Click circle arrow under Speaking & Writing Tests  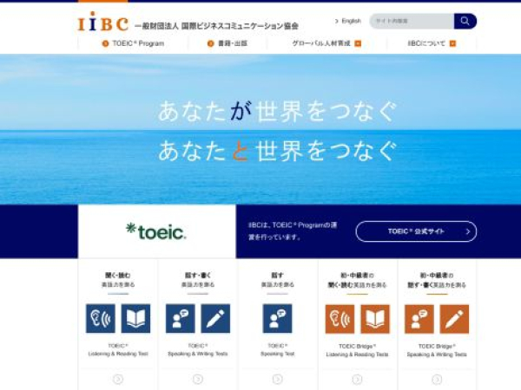pyautogui.click(x=198, y=379)
